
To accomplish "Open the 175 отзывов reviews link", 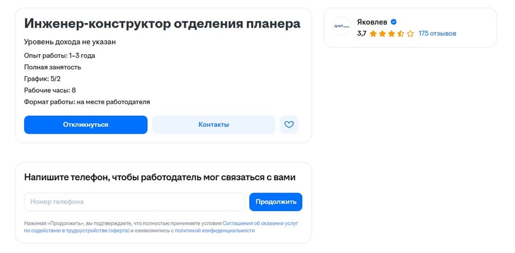I will (437, 34).
